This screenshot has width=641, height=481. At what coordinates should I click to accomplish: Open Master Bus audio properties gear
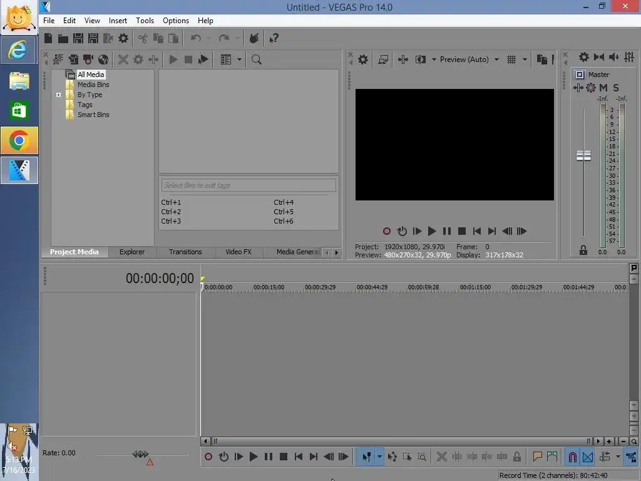pos(584,57)
